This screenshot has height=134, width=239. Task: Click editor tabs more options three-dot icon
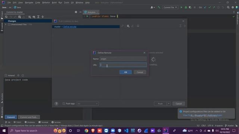pyautogui.click(x=234, y=12)
